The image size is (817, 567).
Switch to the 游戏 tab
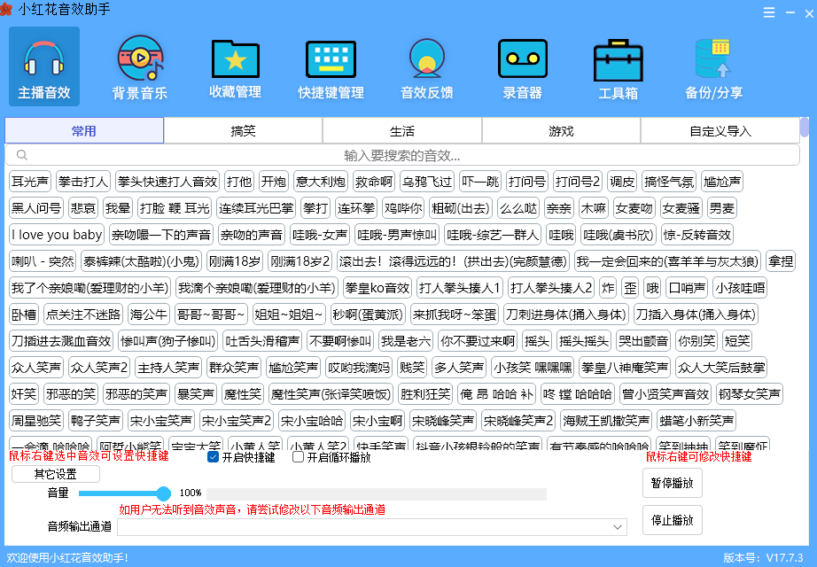[561, 131]
